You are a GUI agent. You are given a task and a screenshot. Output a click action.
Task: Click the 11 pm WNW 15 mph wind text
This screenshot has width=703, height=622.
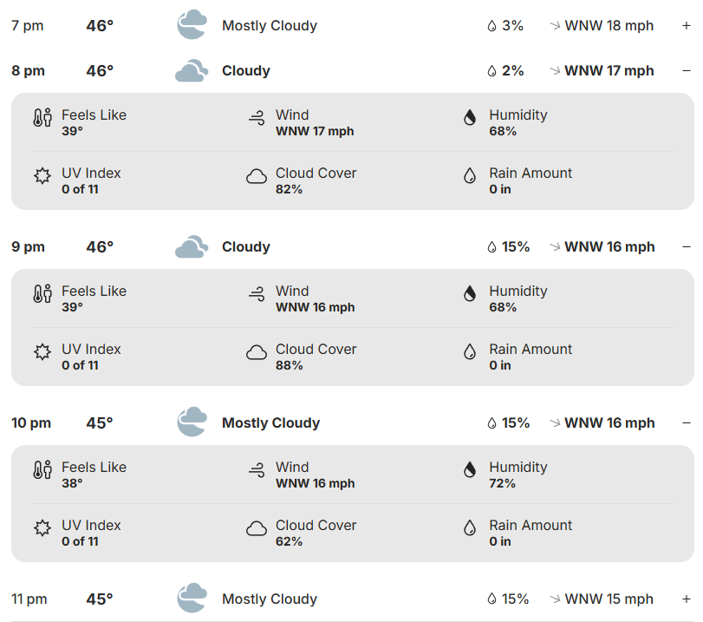(x=609, y=599)
